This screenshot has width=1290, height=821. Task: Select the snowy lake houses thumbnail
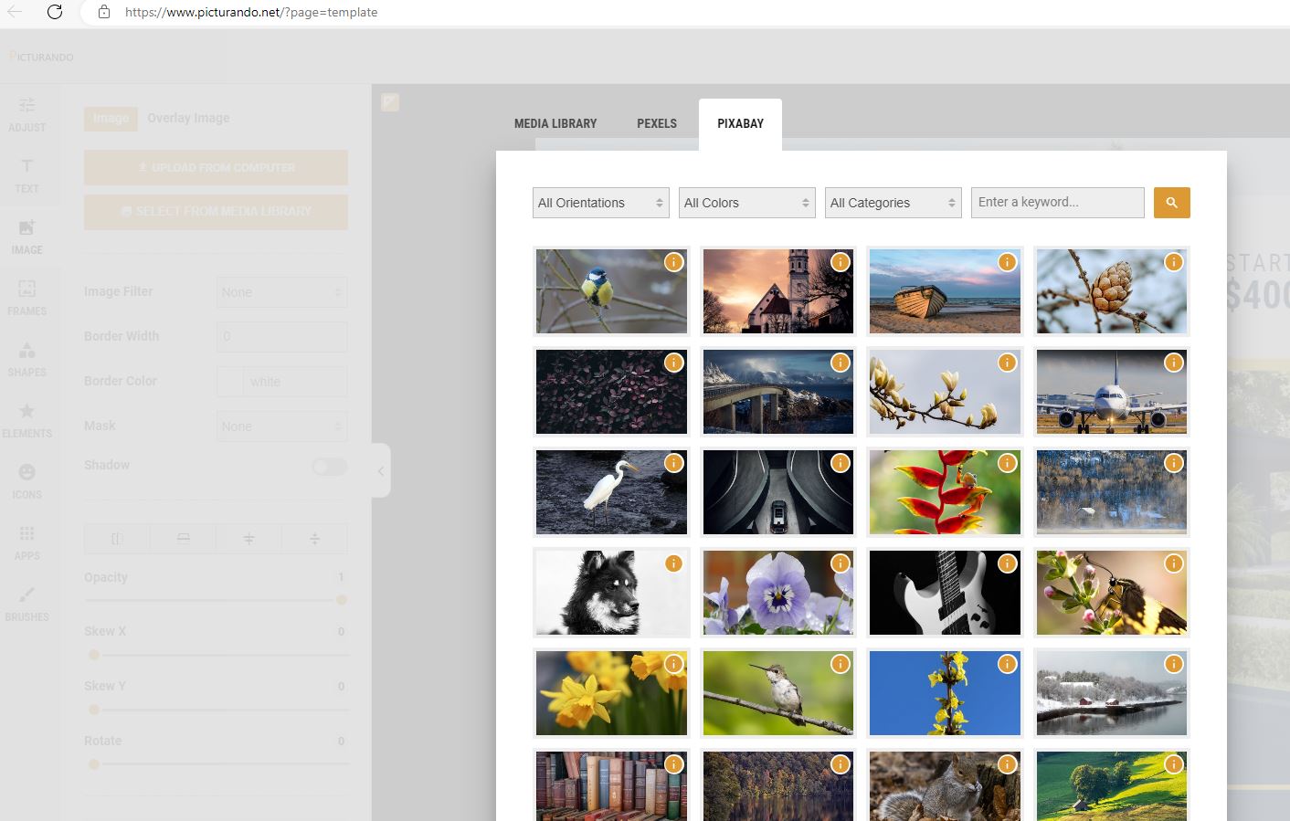(1112, 693)
